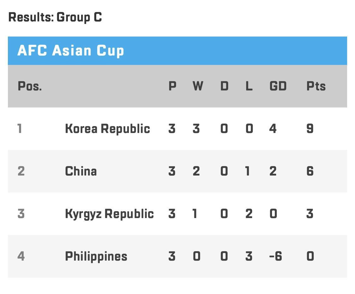Click the AFC Asian Cup header title
The width and height of the screenshot is (355, 294).
pos(71,50)
